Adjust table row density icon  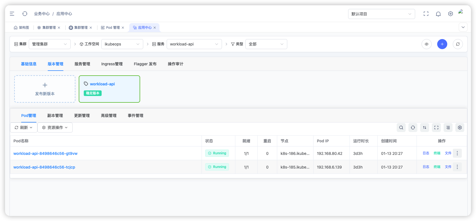pos(448,128)
